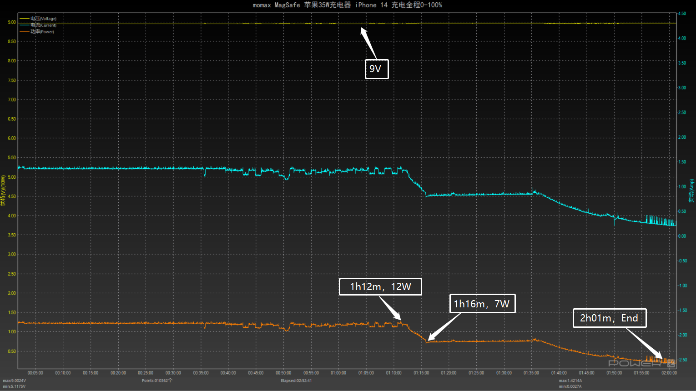Viewport: 696px width, 391px height.
Task: Click the right axis title (Amp)
Action: 691,190
